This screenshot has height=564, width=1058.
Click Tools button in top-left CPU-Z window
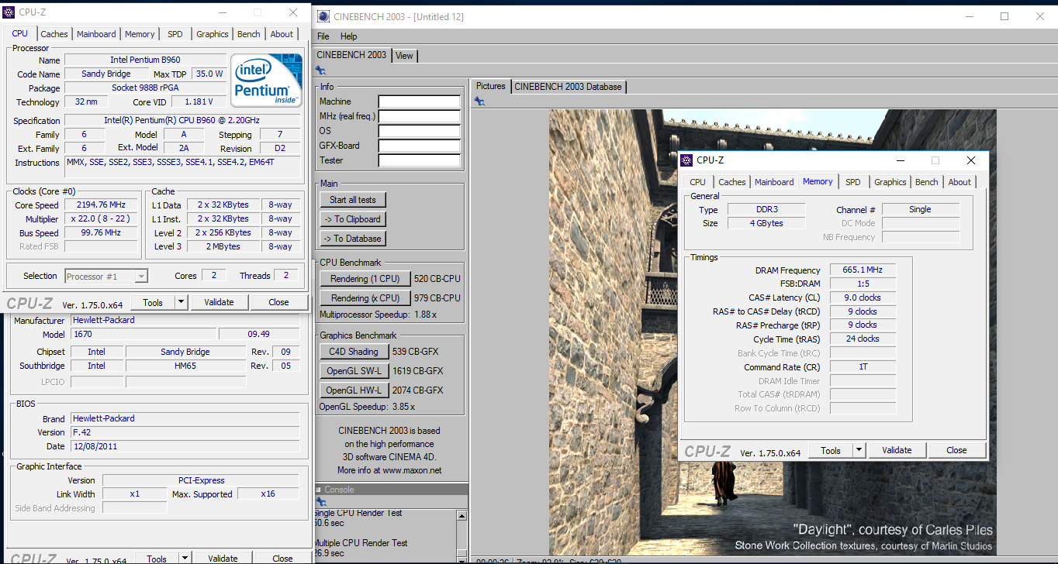click(153, 302)
